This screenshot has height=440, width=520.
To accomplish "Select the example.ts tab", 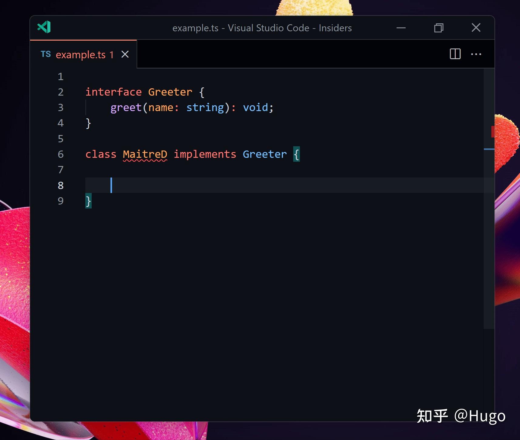I will click(81, 54).
